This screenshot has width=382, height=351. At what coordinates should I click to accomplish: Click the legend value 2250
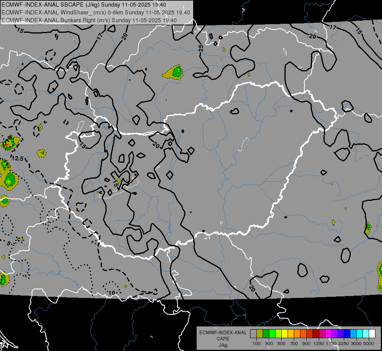344,344
